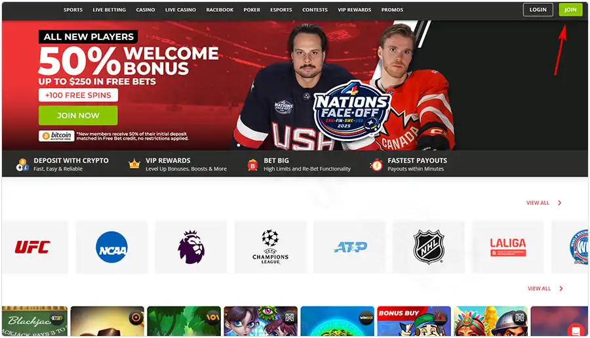Select the NHL shield logo
This screenshot has height=338, width=590.
tap(429, 247)
